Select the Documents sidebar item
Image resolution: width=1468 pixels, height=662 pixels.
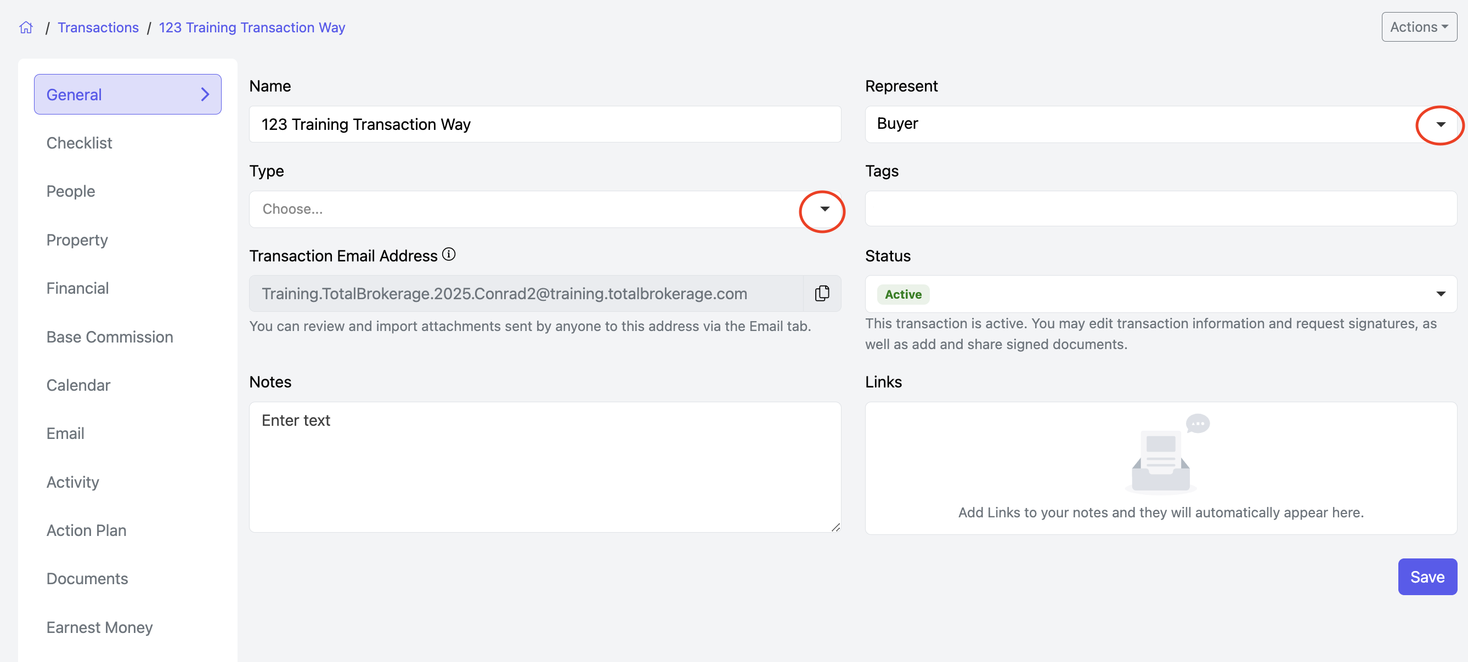click(87, 578)
